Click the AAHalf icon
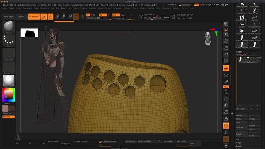 [x=226, y=54]
